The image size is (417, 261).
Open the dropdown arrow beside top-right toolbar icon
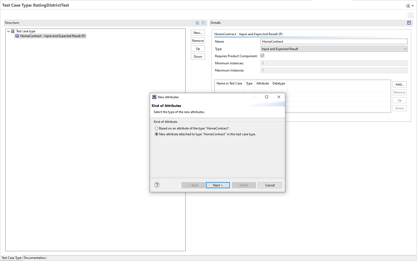point(413,6)
